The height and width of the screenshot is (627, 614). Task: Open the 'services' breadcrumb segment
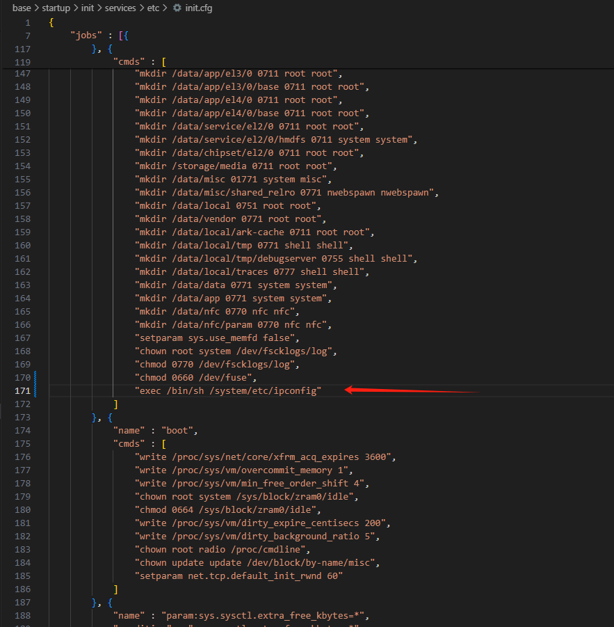pyautogui.click(x=120, y=8)
